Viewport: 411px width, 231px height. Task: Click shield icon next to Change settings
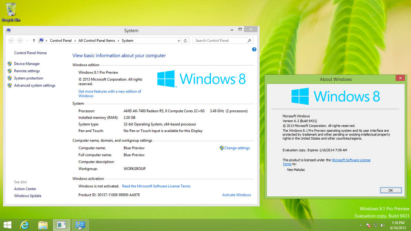[221, 148]
